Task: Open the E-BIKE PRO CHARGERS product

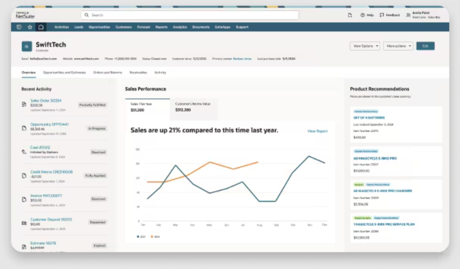Action: coord(383,191)
